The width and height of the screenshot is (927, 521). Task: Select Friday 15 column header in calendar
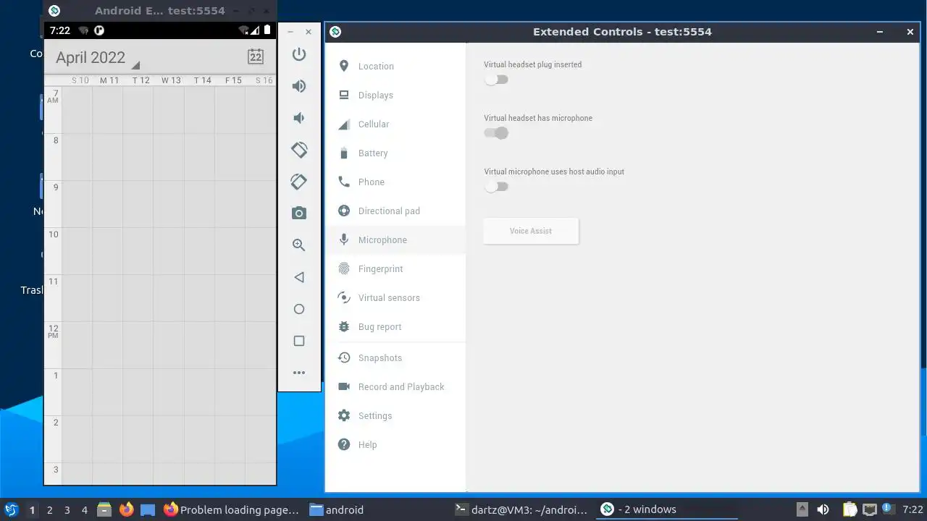coord(233,80)
